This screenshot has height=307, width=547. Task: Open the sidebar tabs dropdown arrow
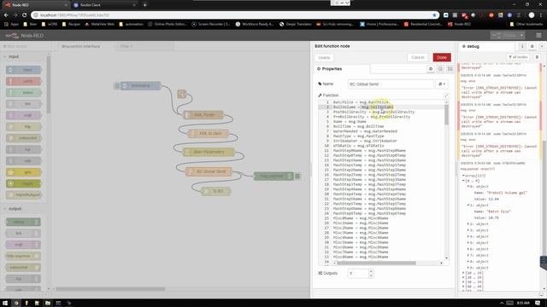[x=542, y=46]
